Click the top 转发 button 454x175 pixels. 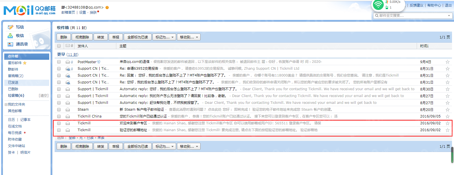coord(101,37)
